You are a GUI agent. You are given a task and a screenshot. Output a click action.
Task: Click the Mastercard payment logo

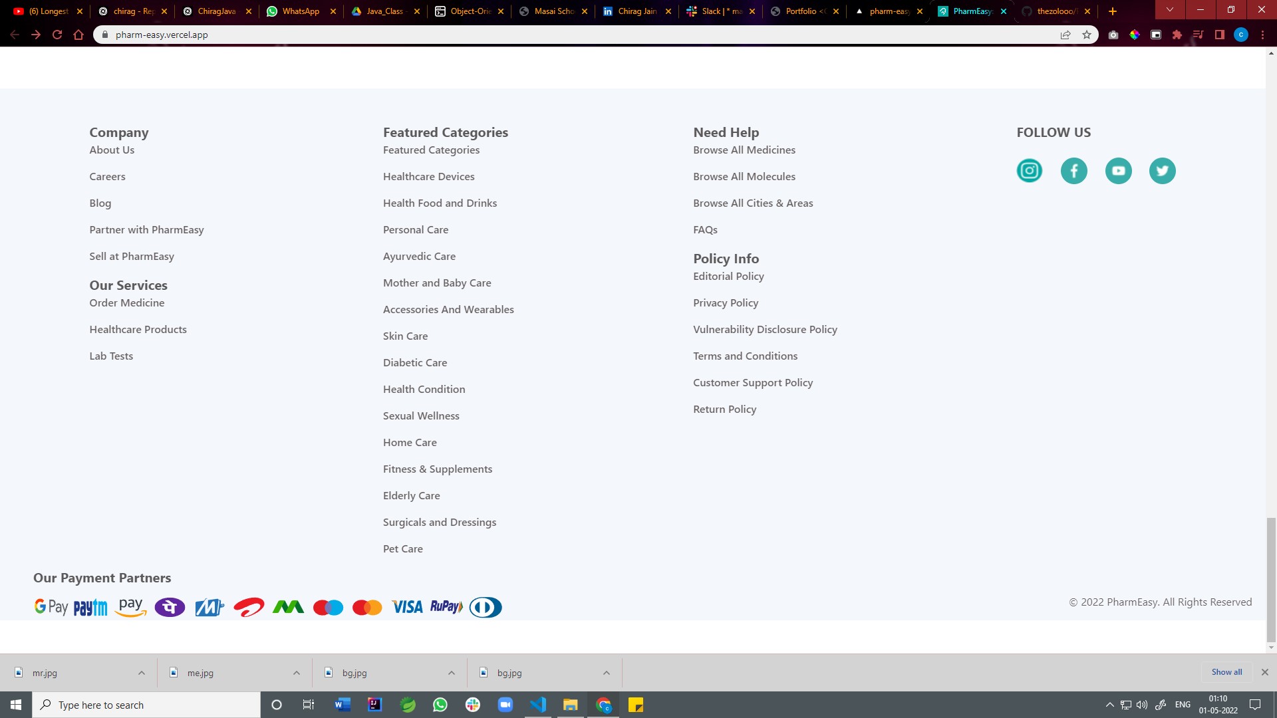point(367,608)
